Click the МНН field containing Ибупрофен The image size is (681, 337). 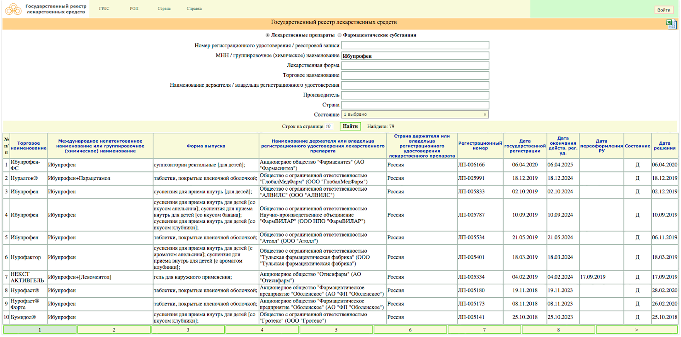[x=415, y=56]
